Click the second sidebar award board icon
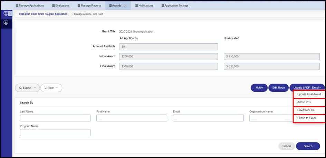326x158 pixels. click(x=6, y=23)
